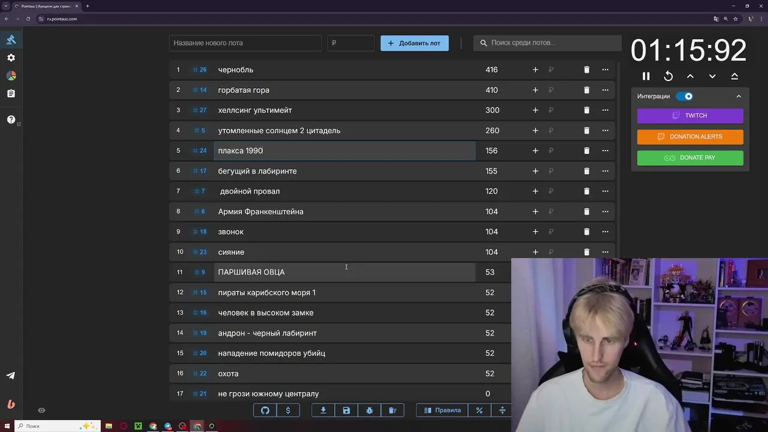768x432 pixels.
Task: Subtract time with the down chevron
Action: 712,76
